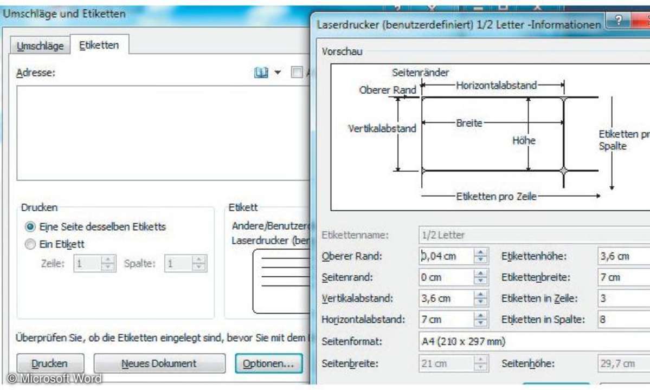Open the address book icon
Screen dimensions: 650x390
point(261,73)
